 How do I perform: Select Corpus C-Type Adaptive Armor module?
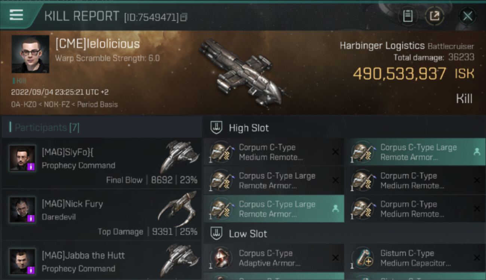click(x=274, y=258)
